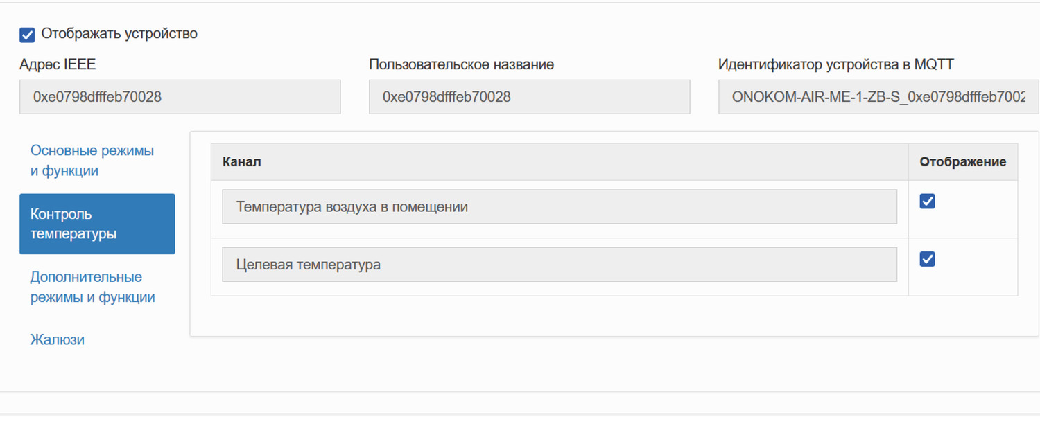Uncheck display for Целевая температура channel

[x=927, y=259]
